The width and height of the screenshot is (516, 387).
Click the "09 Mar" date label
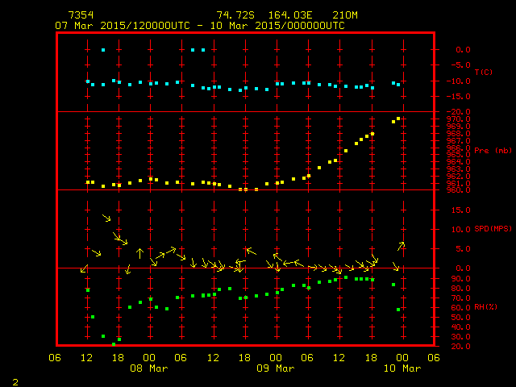pos(276,368)
